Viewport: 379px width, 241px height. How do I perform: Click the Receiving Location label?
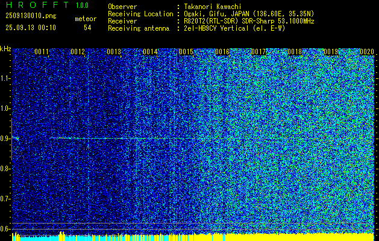point(140,14)
